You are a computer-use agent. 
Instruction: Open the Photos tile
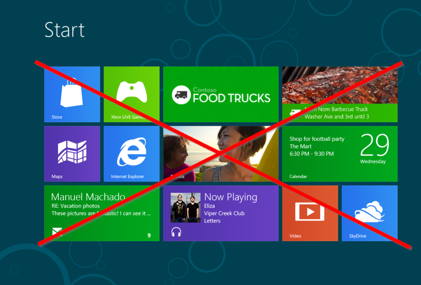coord(221,153)
